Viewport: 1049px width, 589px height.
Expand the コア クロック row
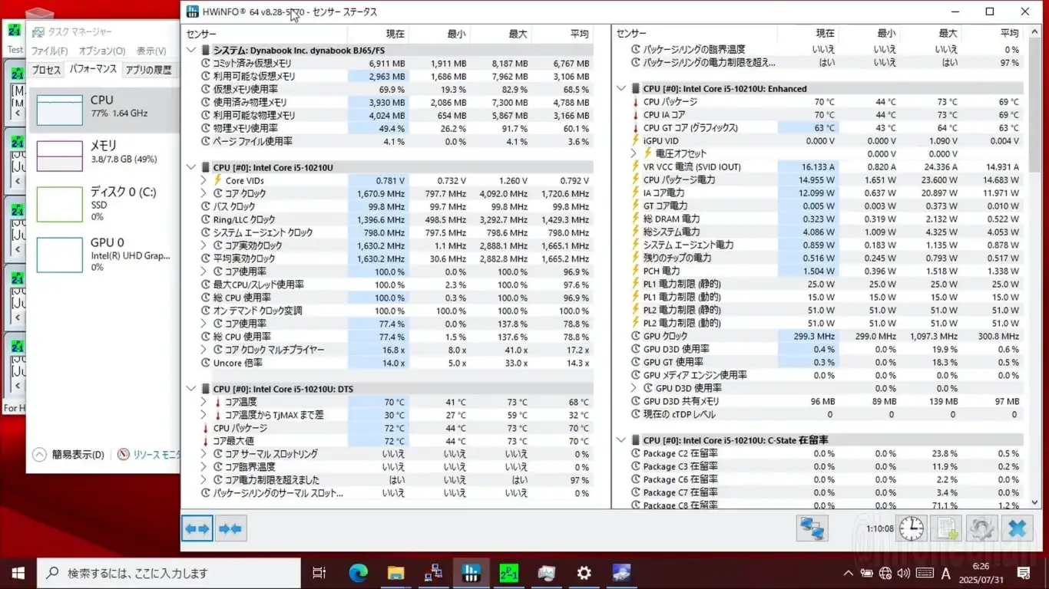click(204, 193)
